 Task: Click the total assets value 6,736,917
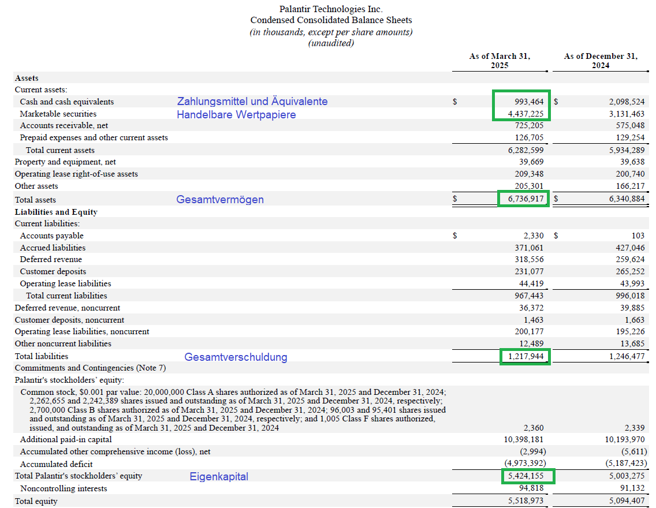coord(525,199)
